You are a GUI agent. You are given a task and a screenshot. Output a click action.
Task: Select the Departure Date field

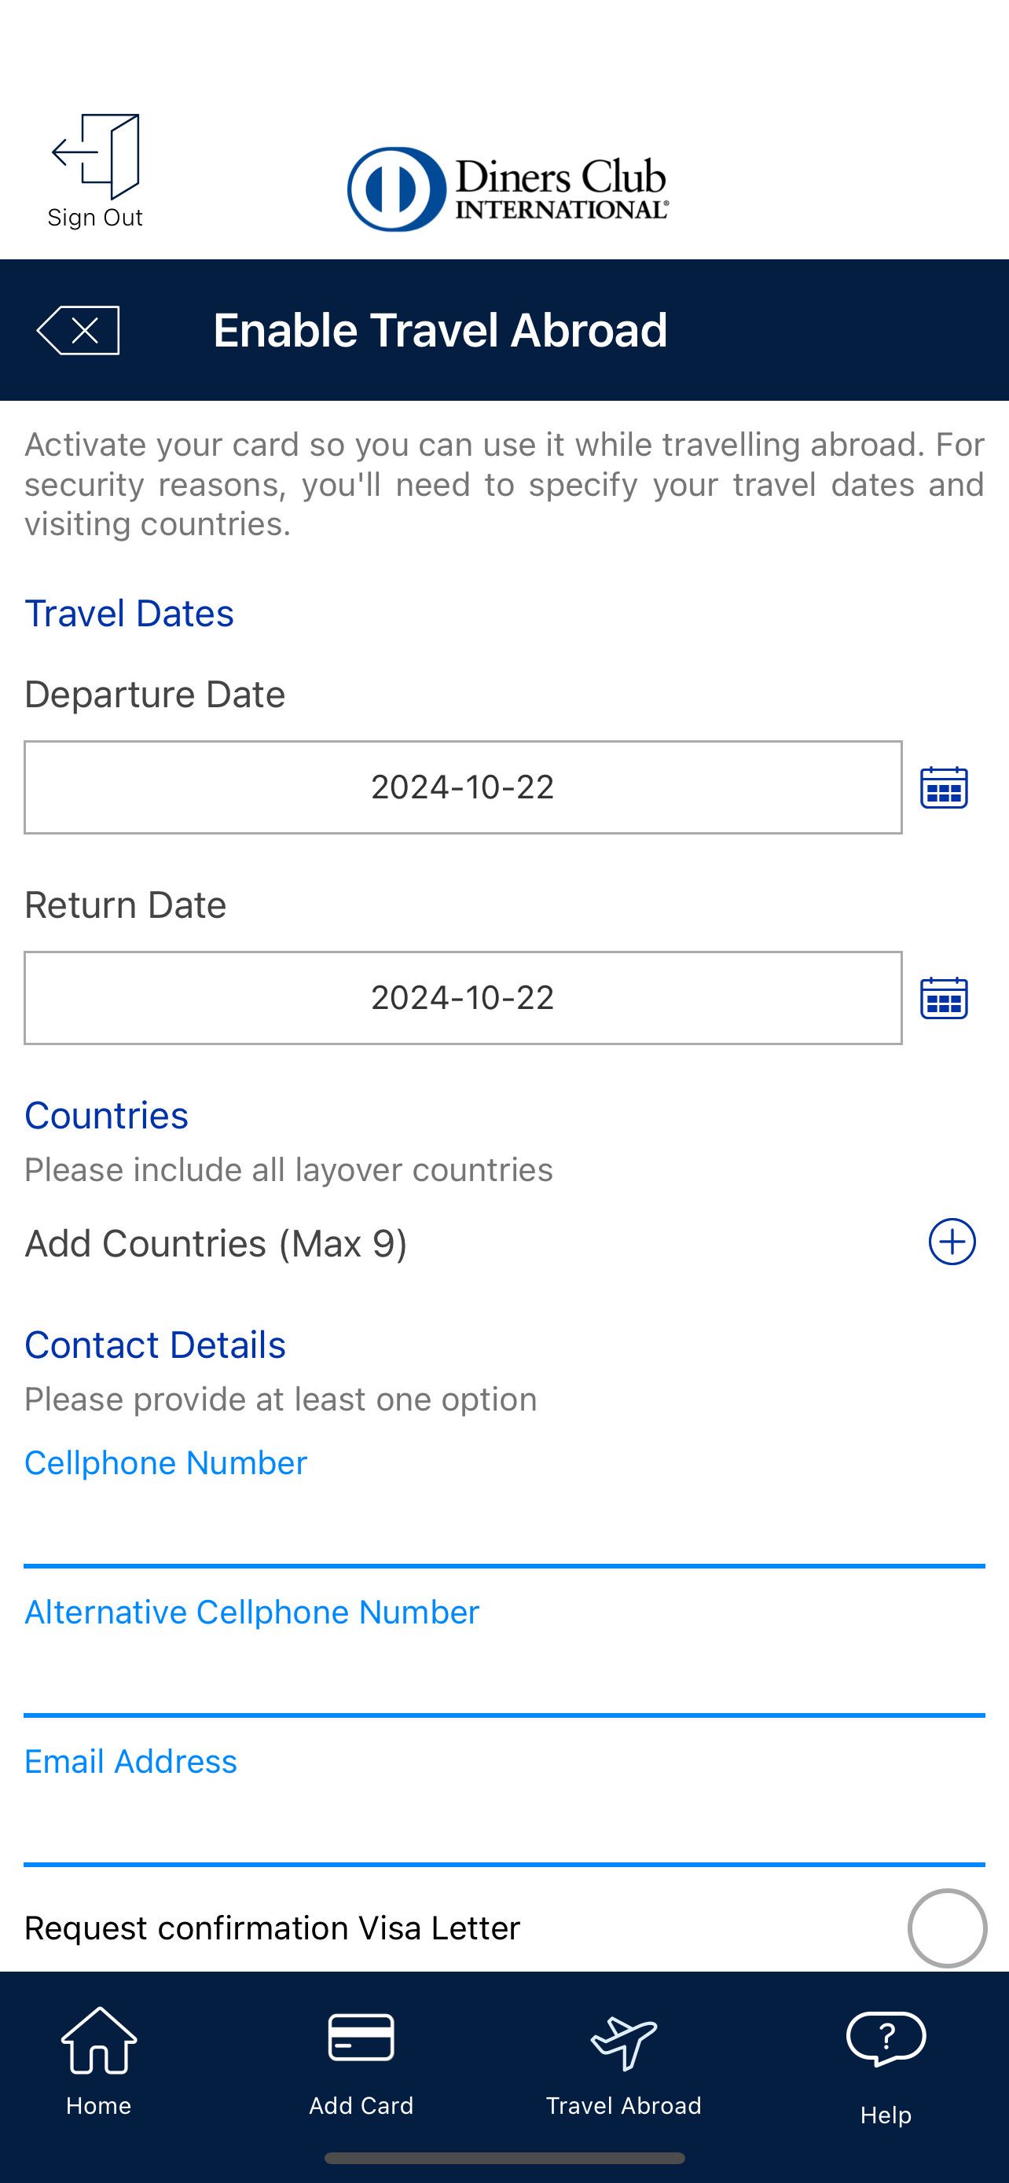[x=463, y=787]
